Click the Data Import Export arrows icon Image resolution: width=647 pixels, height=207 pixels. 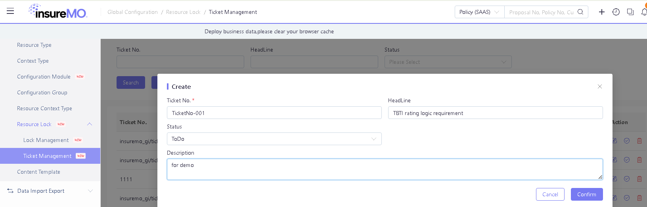tap(10, 191)
